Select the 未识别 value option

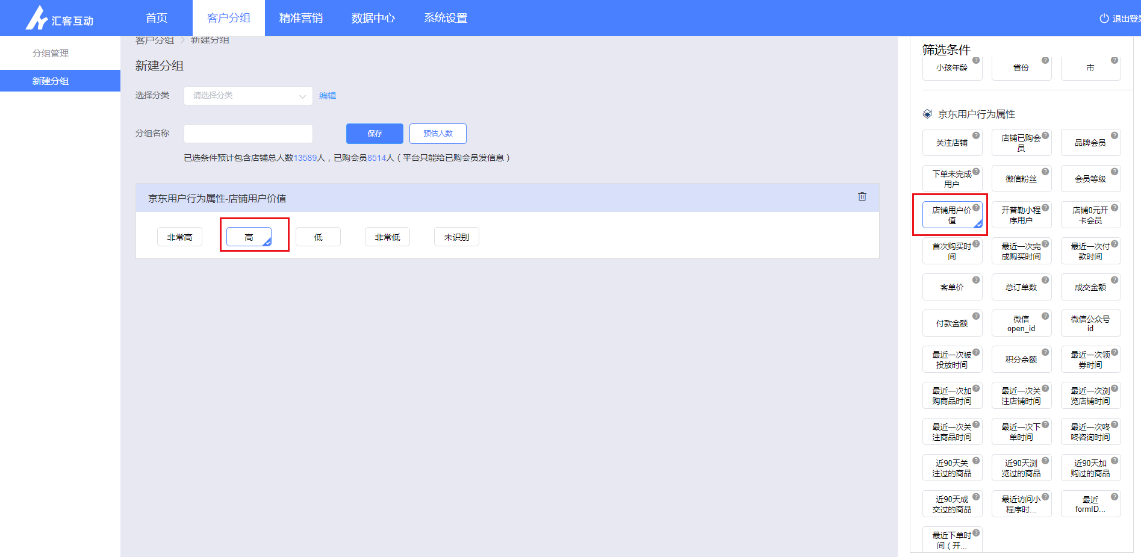coord(456,237)
